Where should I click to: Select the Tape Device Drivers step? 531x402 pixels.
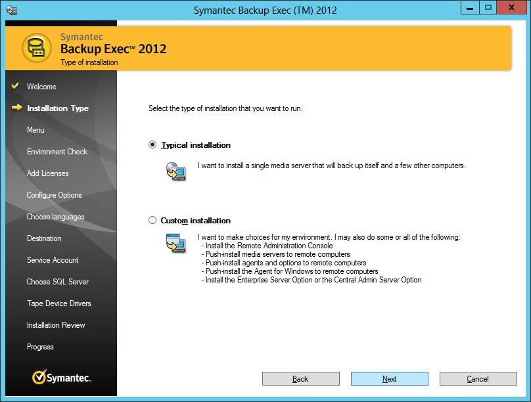[59, 303]
